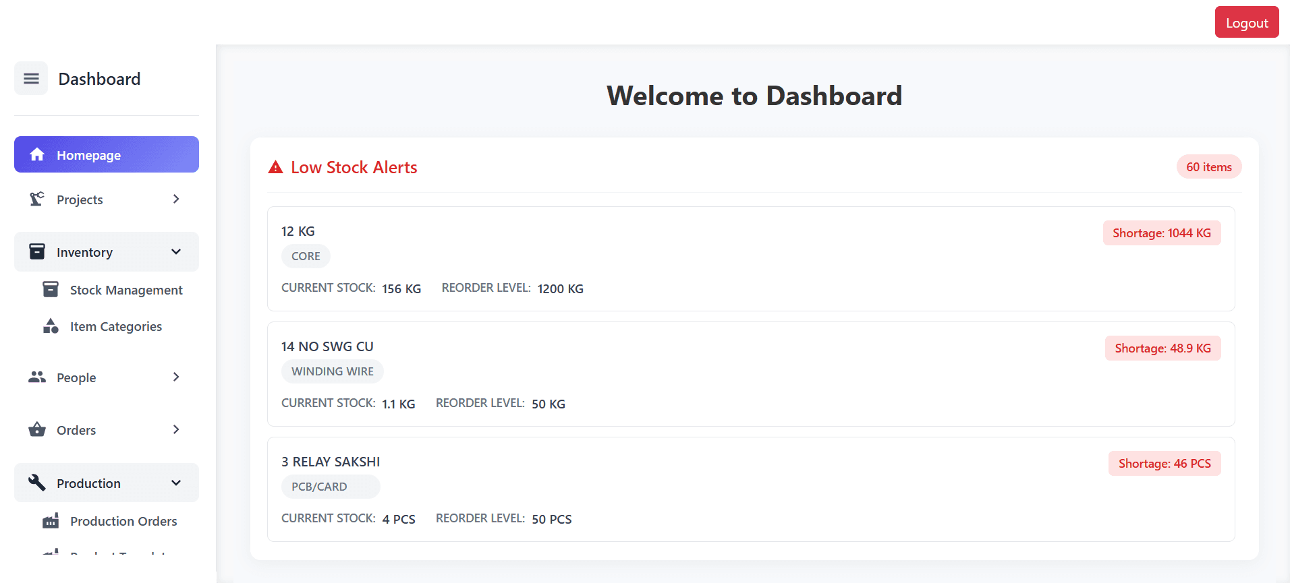Click the hamburger menu icon
Viewport: 1290px width, 583px height.
click(x=31, y=79)
